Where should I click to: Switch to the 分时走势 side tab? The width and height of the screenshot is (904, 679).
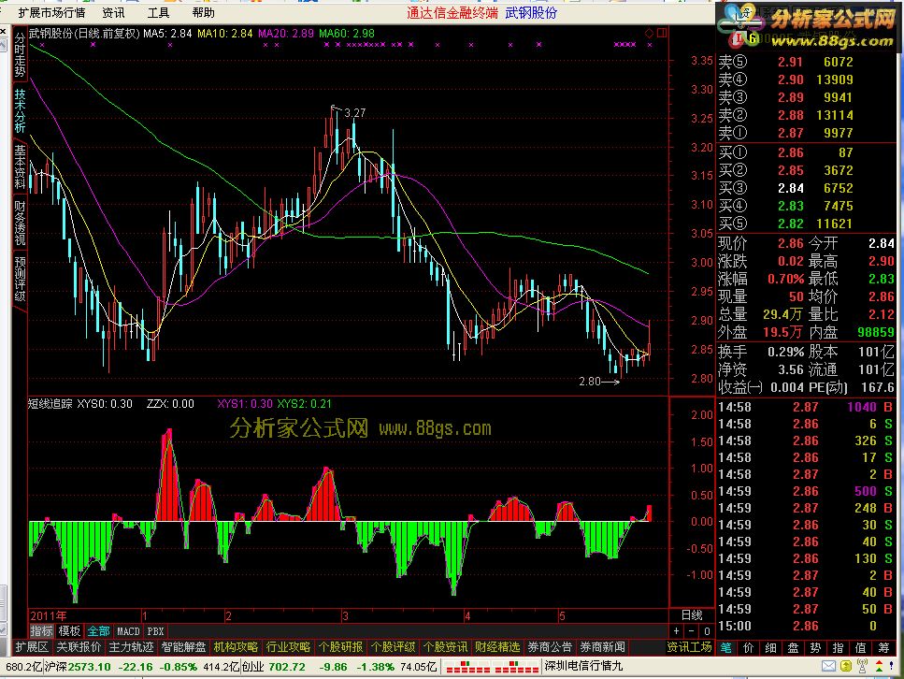(20, 54)
